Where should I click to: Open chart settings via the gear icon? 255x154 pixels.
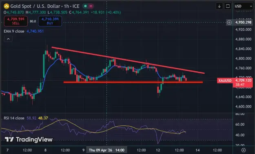click(244, 150)
